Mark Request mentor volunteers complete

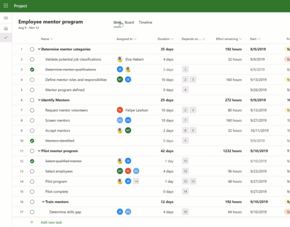(x=32, y=110)
